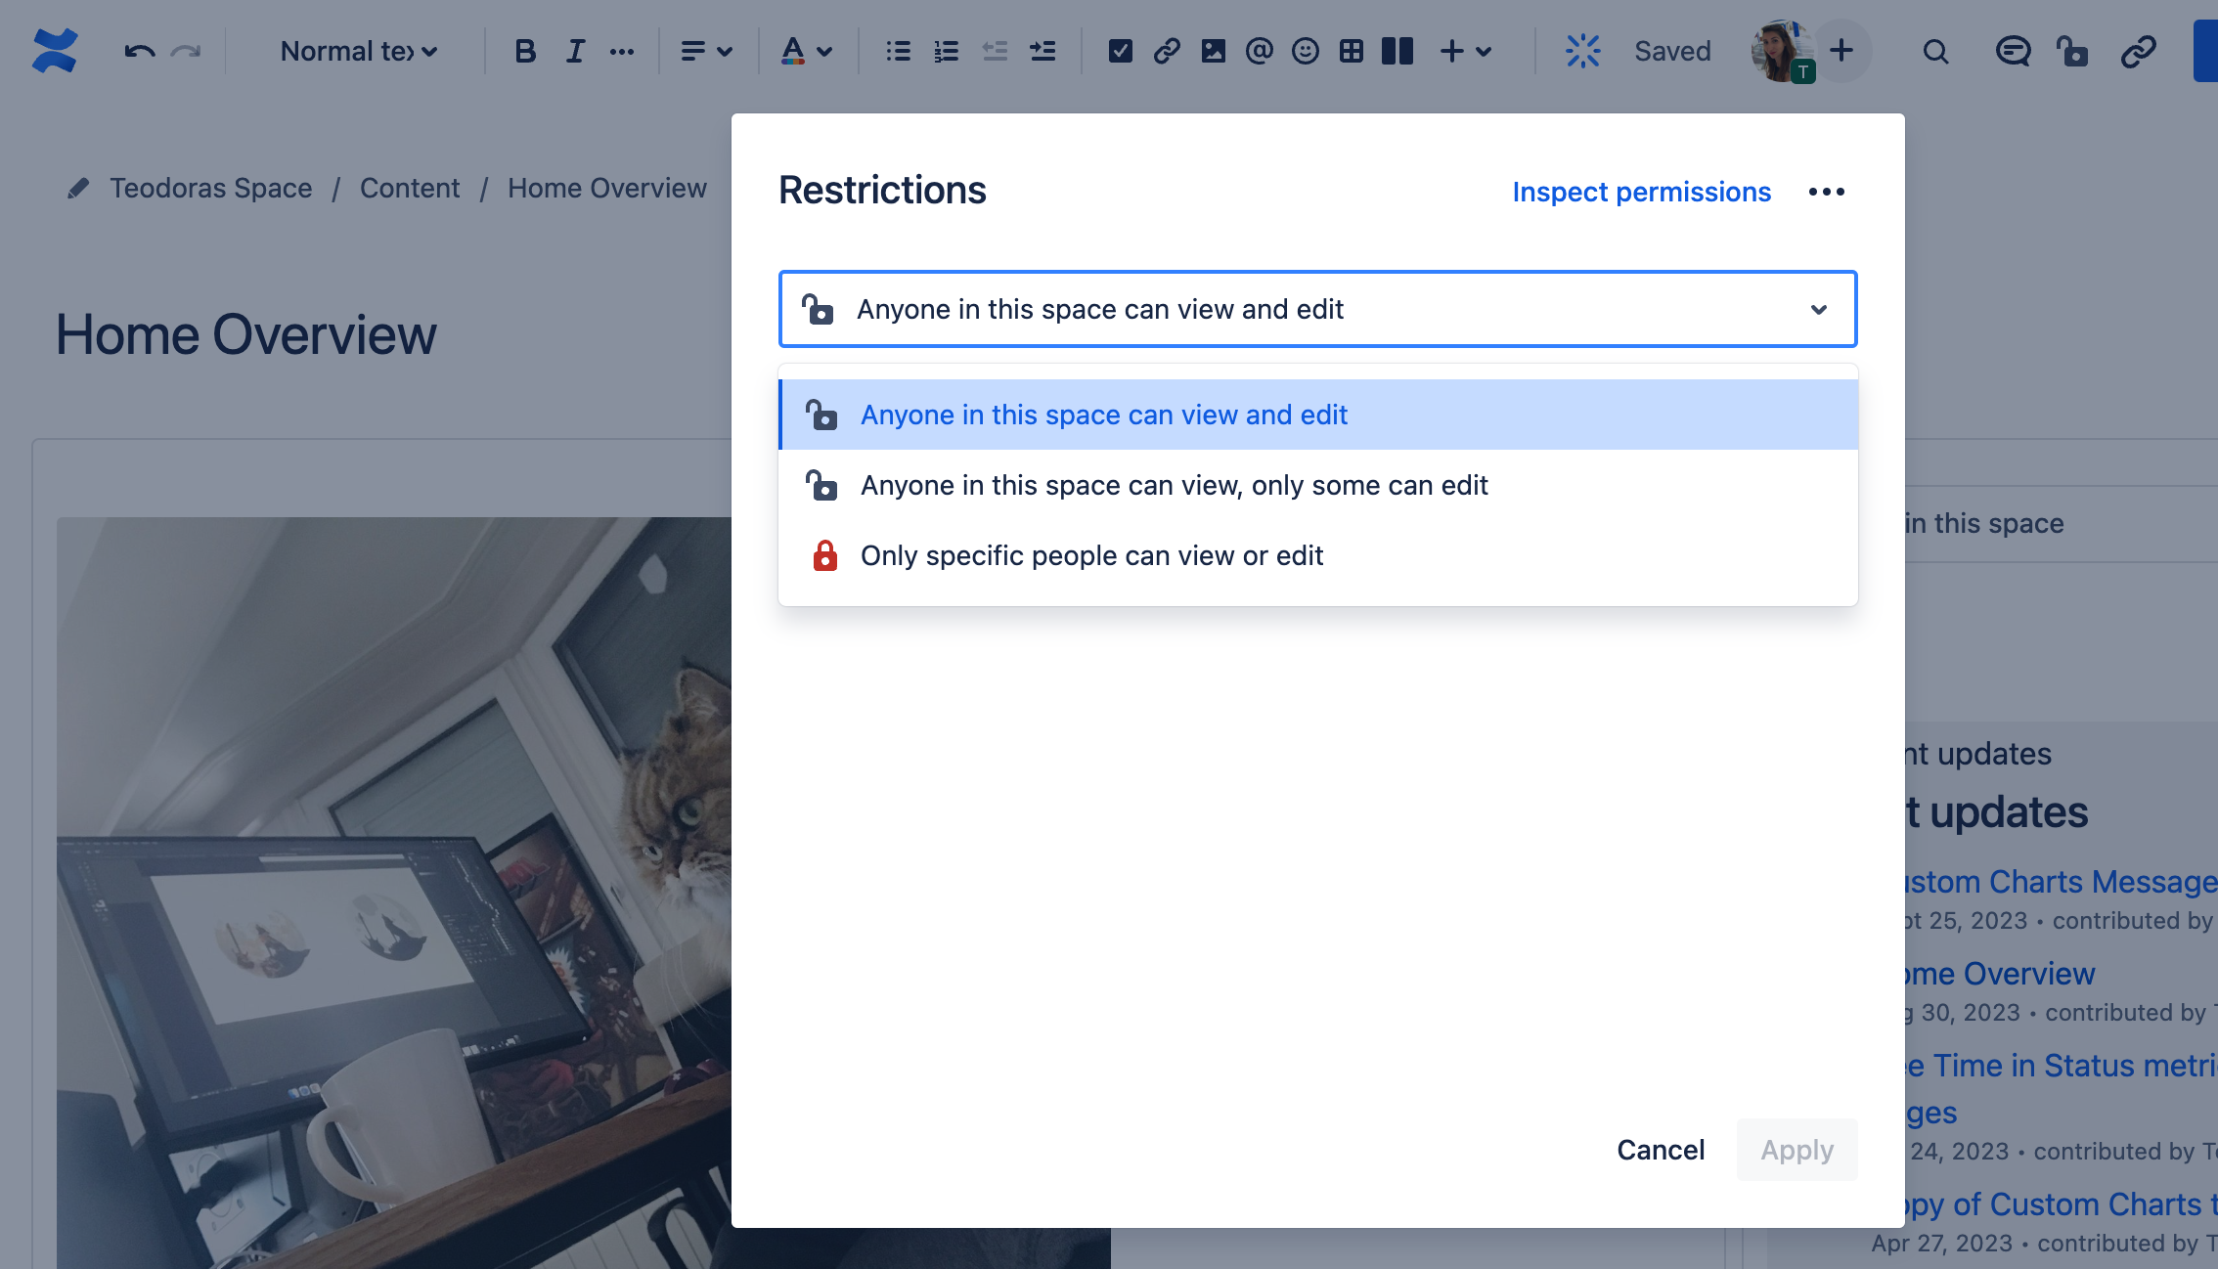Click the Home Overview page title

[245, 334]
